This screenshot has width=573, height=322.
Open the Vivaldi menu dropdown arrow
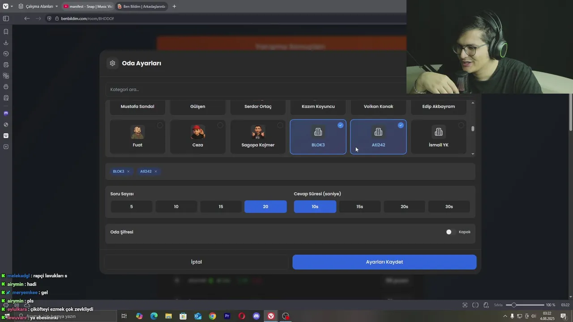12,6
